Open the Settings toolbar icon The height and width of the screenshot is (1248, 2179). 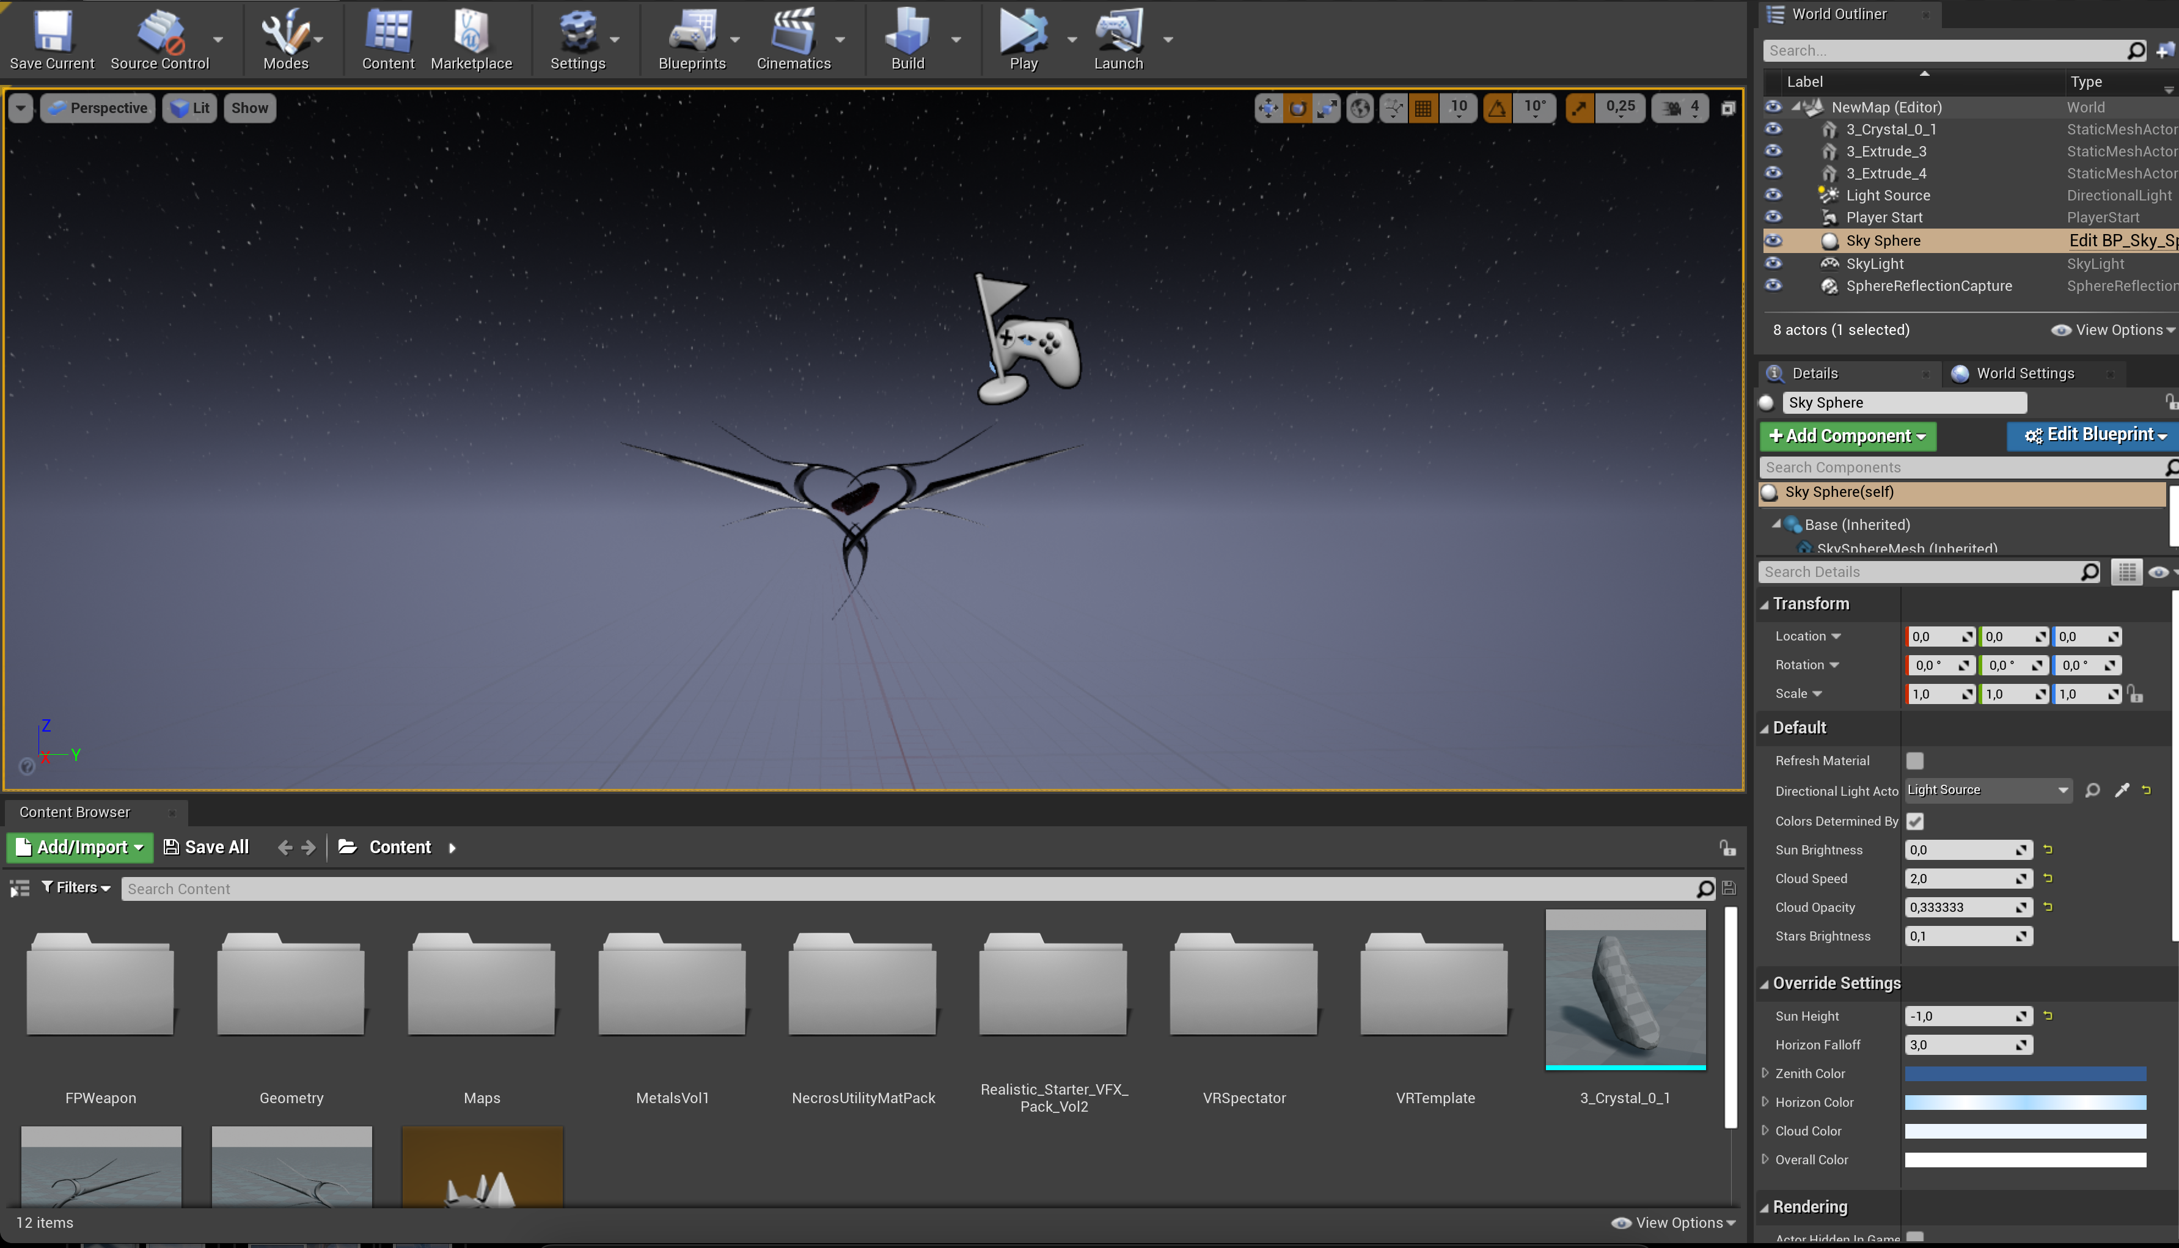pyautogui.click(x=577, y=39)
